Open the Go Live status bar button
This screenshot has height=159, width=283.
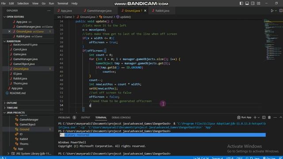269,158
